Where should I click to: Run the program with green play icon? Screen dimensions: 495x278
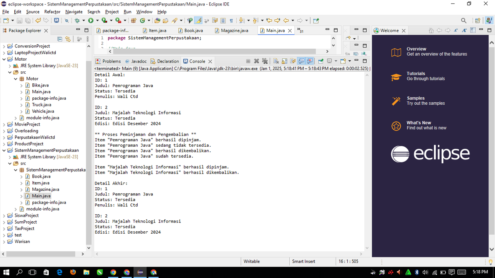(x=90, y=20)
